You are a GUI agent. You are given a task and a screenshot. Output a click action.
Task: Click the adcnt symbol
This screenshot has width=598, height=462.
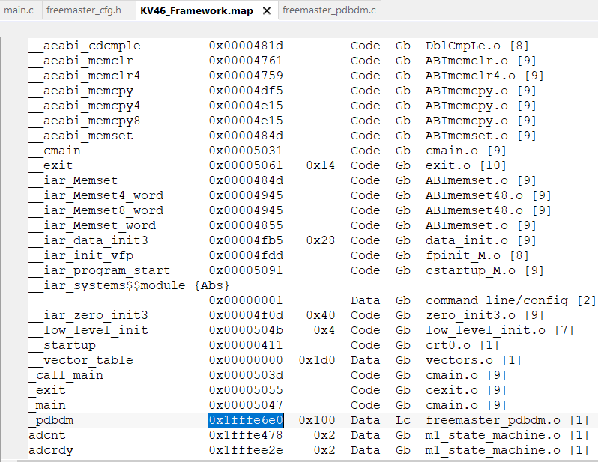click(x=47, y=435)
